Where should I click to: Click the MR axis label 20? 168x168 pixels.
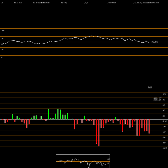pyautogui.click(x=164, y=116)
